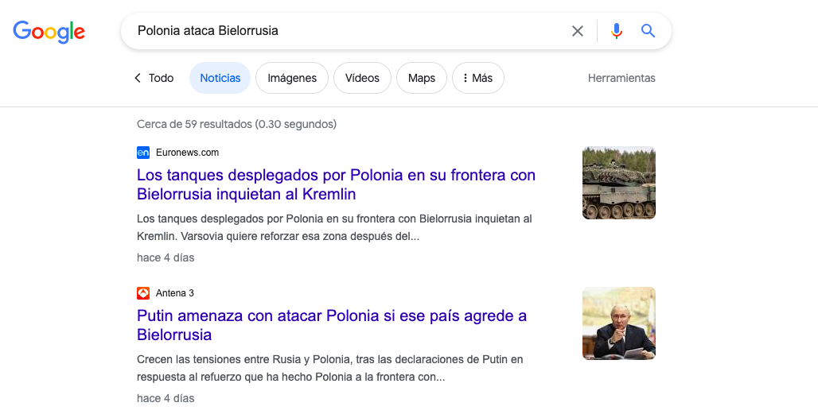Expand the Más options menu
818x418 pixels.
tap(477, 78)
